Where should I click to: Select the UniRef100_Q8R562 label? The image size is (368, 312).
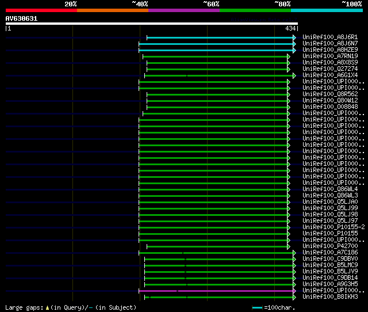(330, 94)
